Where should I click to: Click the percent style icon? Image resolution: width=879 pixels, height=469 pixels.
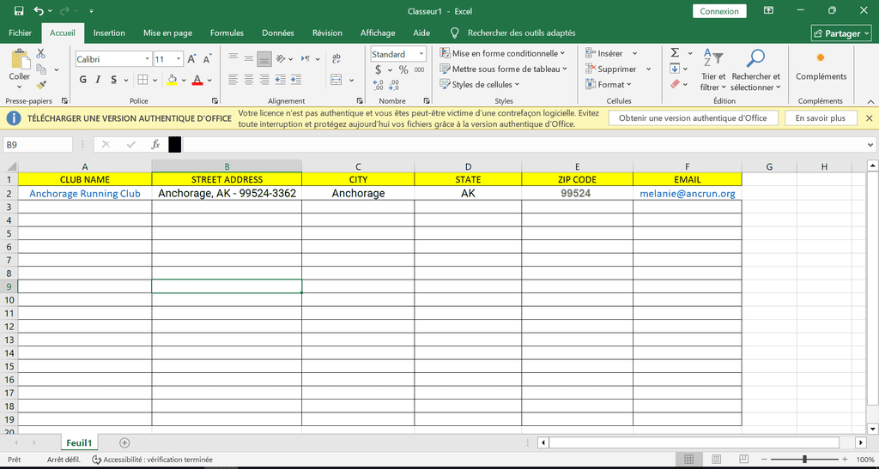(403, 69)
